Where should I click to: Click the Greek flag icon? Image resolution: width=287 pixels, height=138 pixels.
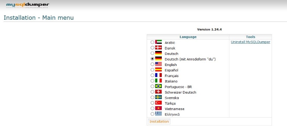(x=158, y=114)
